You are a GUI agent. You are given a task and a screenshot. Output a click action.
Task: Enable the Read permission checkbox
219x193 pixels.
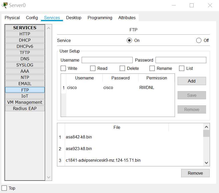click(x=93, y=68)
